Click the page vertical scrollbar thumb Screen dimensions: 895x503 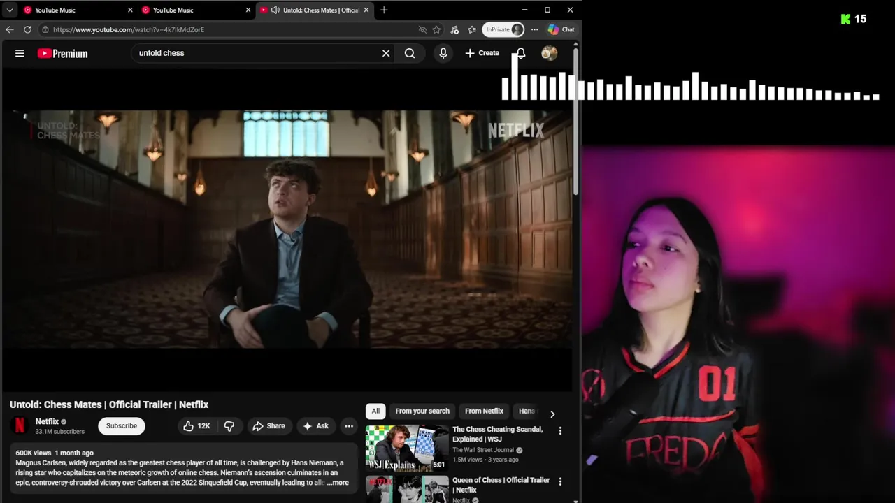tap(575, 120)
